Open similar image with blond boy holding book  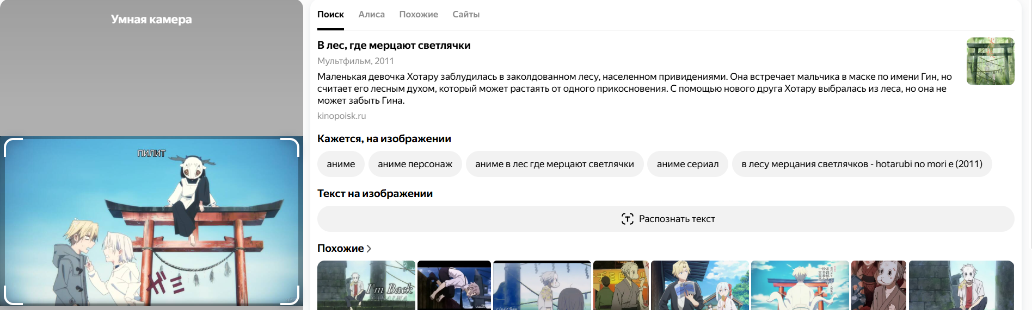click(x=700, y=285)
